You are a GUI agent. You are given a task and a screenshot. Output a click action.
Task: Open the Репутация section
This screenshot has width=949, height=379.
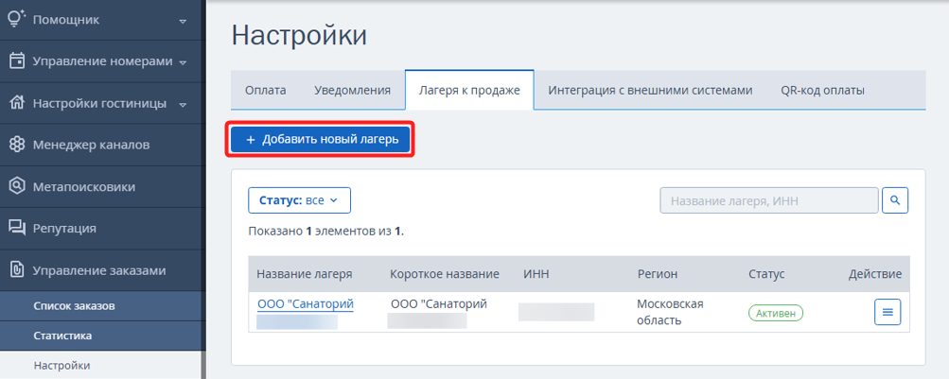(101, 229)
